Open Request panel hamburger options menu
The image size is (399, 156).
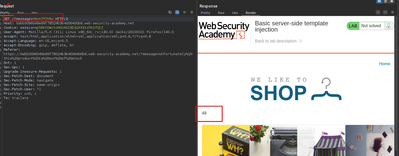pyautogui.click(x=192, y=12)
